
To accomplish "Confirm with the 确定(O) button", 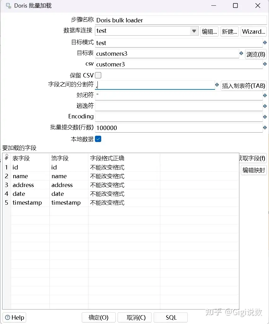I will click(98, 317).
